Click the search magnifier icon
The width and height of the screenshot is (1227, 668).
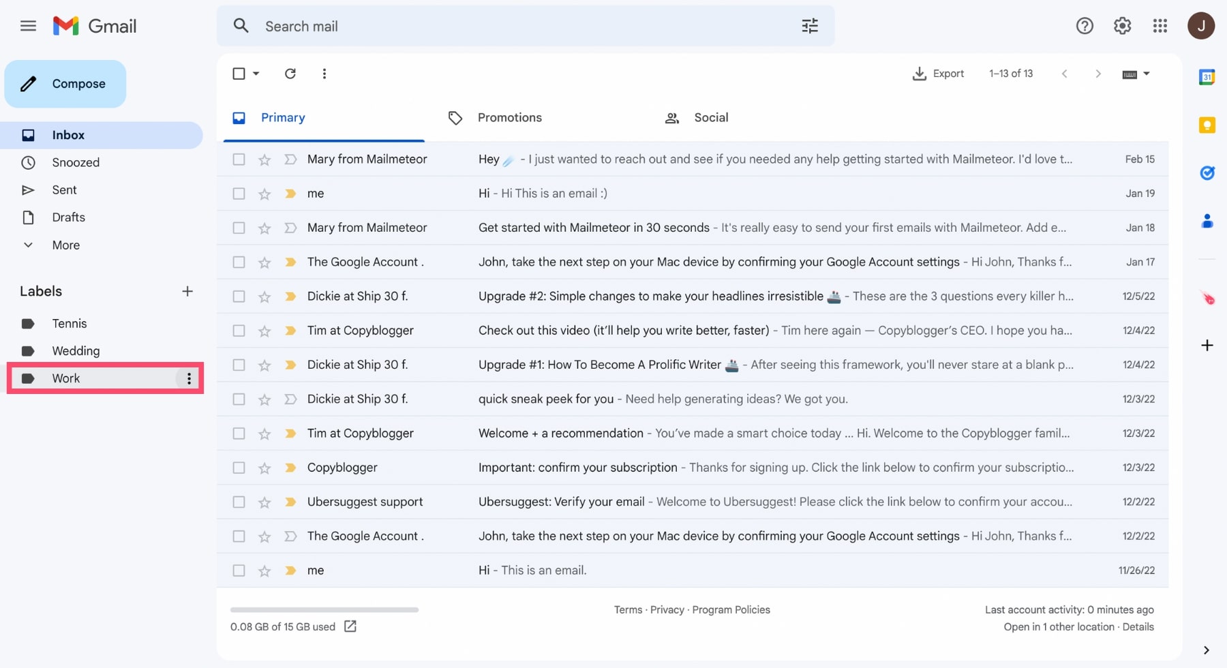pos(241,26)
